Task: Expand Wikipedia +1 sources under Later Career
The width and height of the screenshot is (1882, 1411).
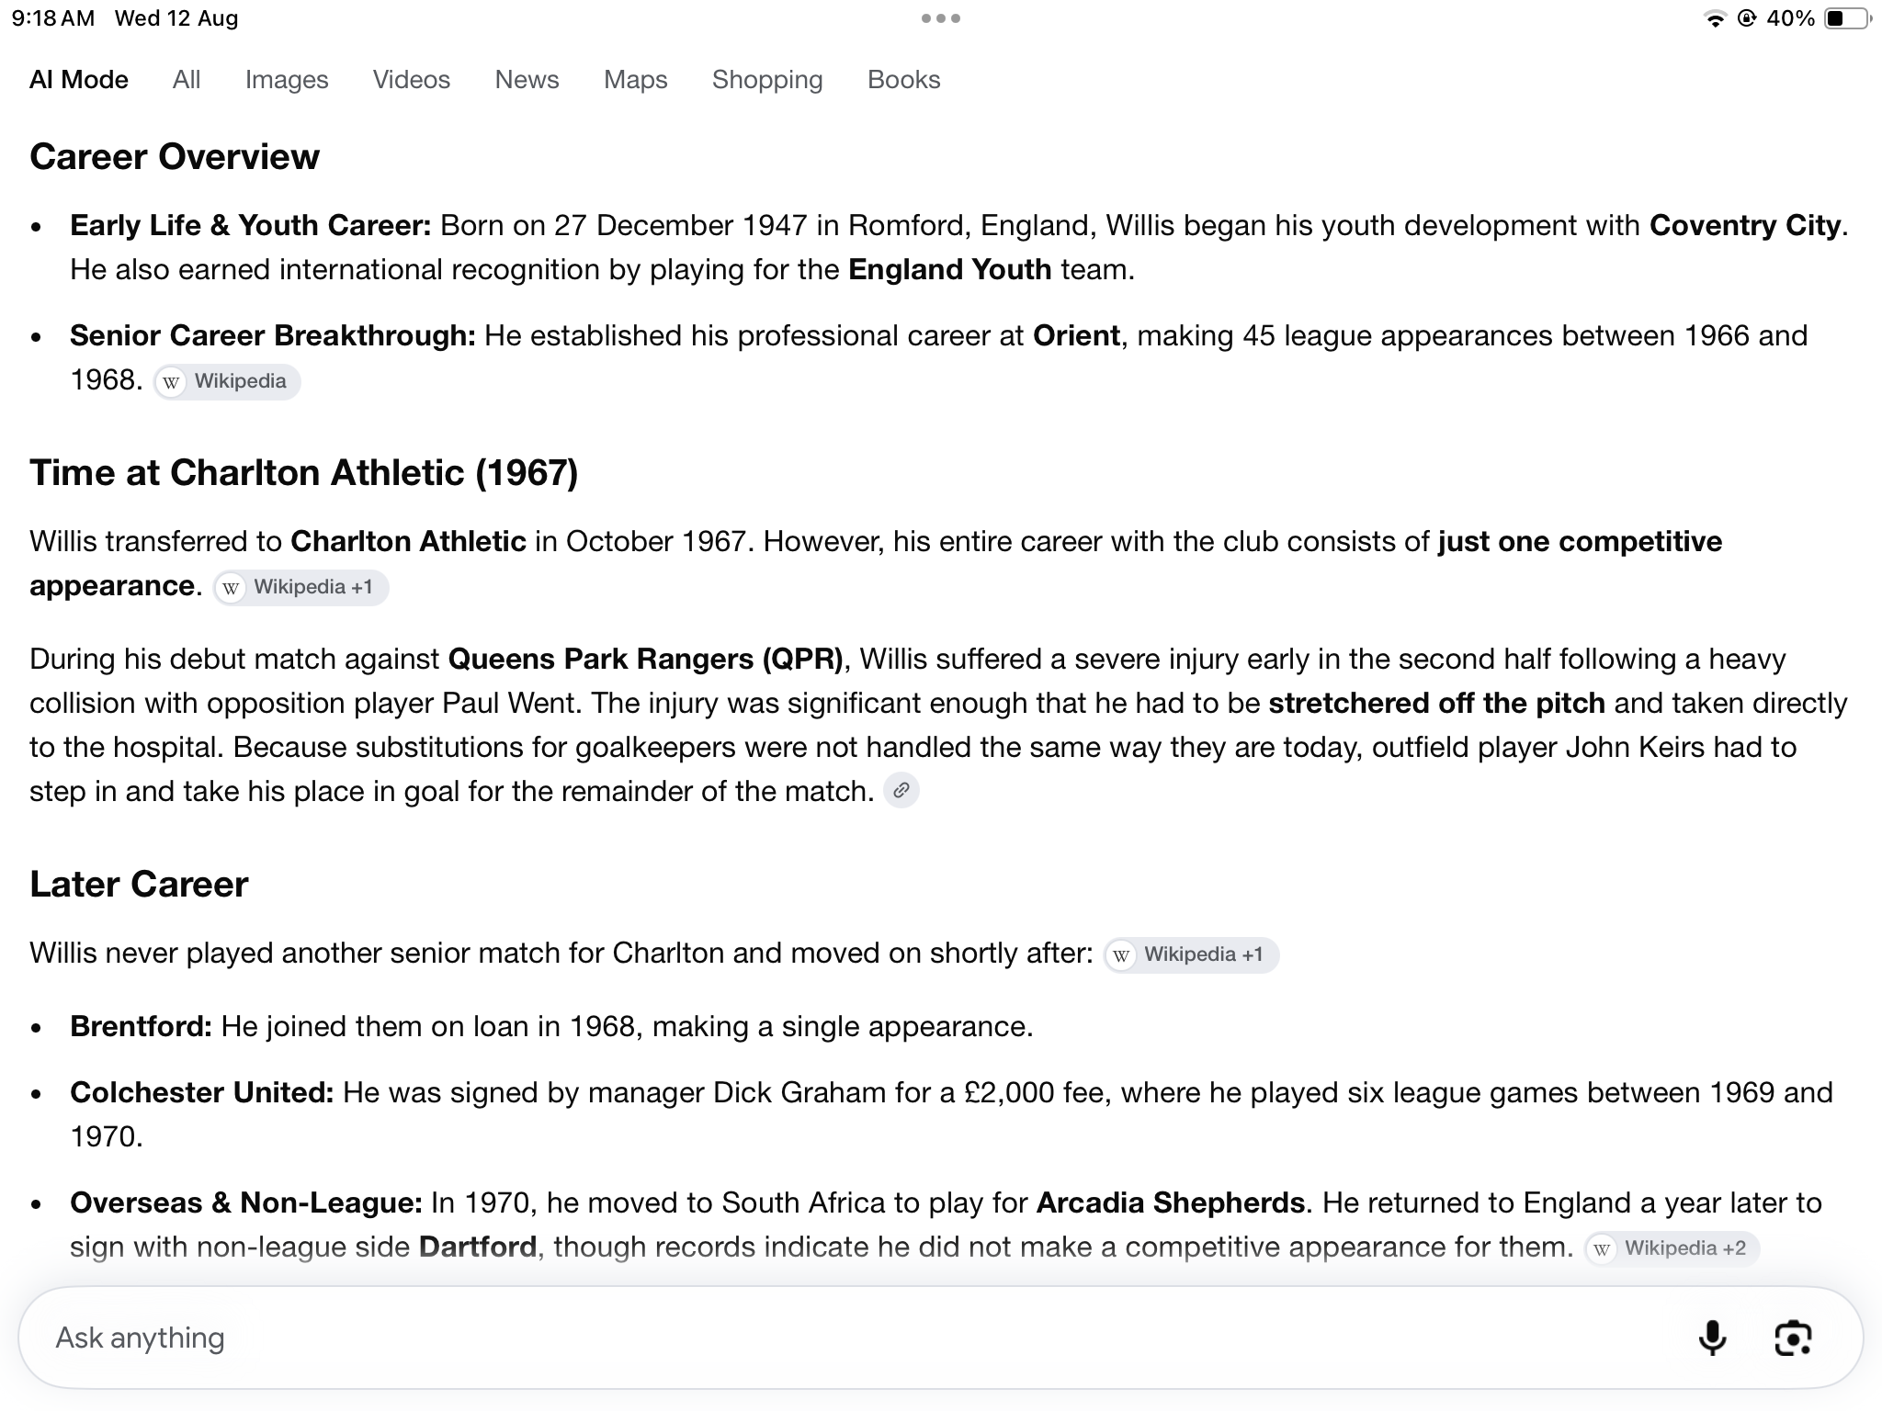Action: [1191, 954]
